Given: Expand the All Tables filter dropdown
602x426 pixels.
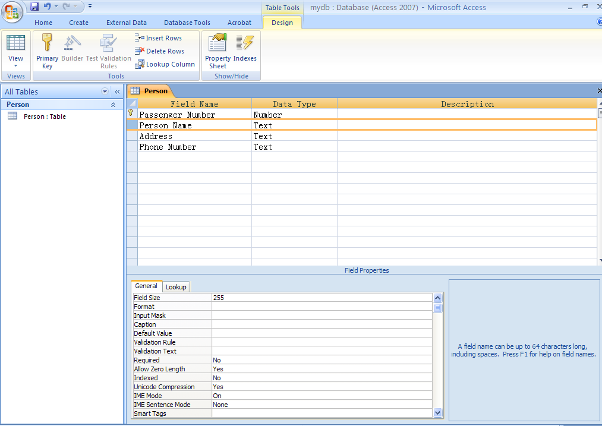Looking at the screenshot, I should click(105, 91).
